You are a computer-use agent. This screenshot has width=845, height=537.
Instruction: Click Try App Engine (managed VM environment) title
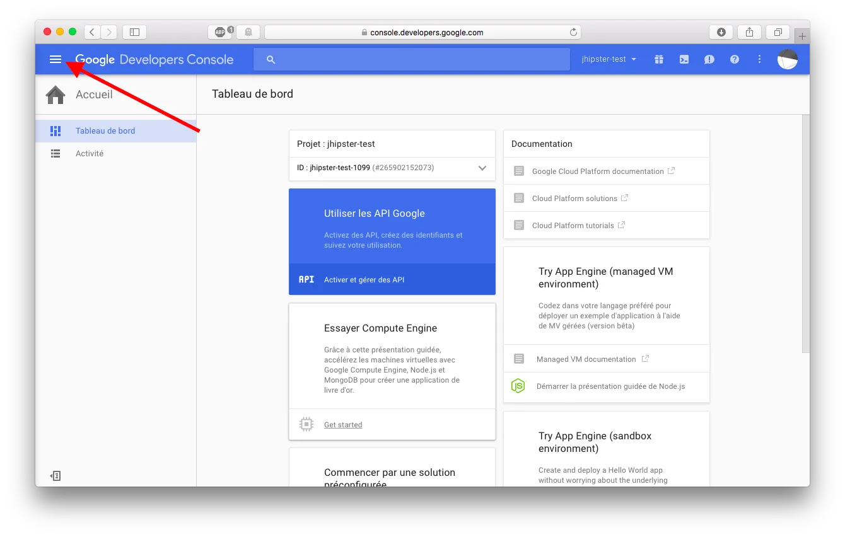[606, 278]
